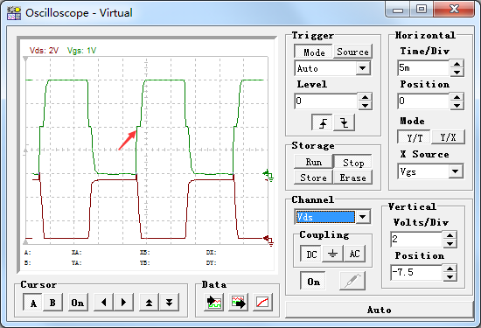Select ground coupling icon

point(332,254)
